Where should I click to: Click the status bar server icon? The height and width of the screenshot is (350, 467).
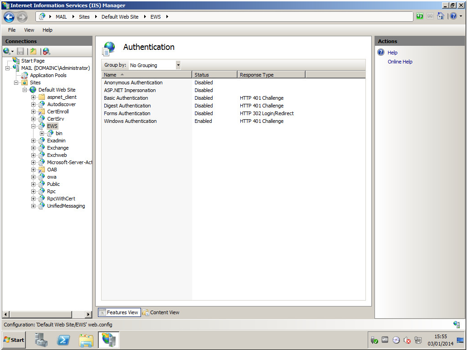[456, 324]
